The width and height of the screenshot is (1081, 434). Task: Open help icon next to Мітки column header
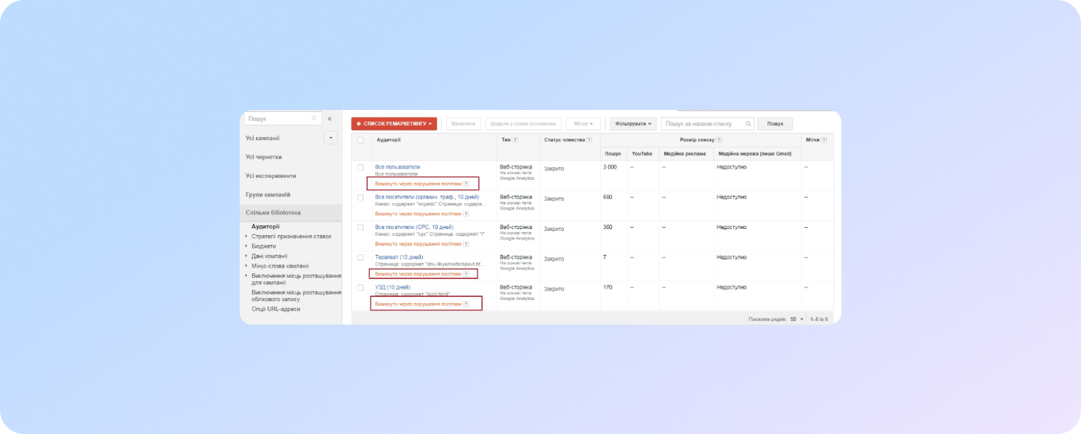coord(824,140)
